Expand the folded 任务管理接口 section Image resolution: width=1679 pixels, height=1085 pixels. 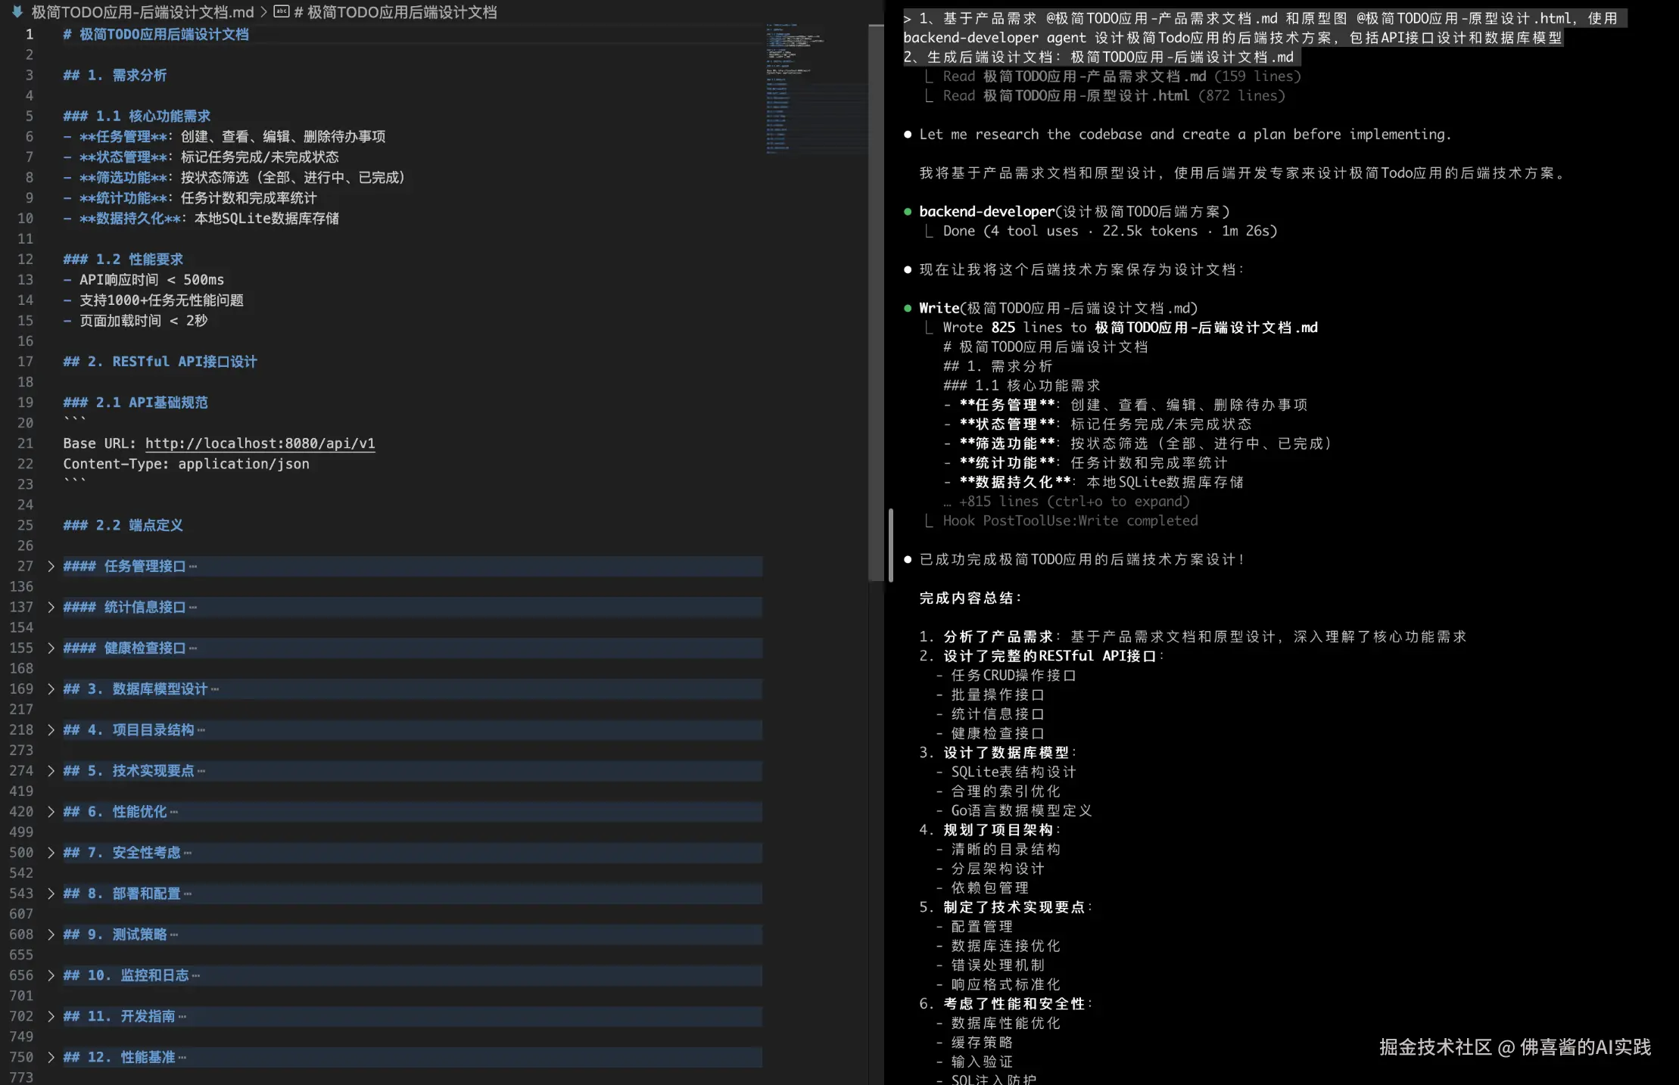coord(51,567)
